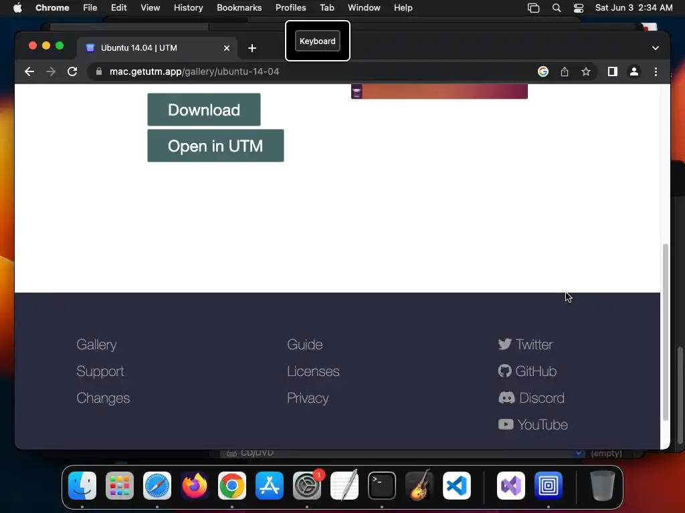The width and height of the screenshot is (685, 513).
Task: Visit the Discord link in the footer
Action: [x=531, y=398]
